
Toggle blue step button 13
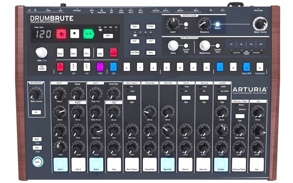220,67
